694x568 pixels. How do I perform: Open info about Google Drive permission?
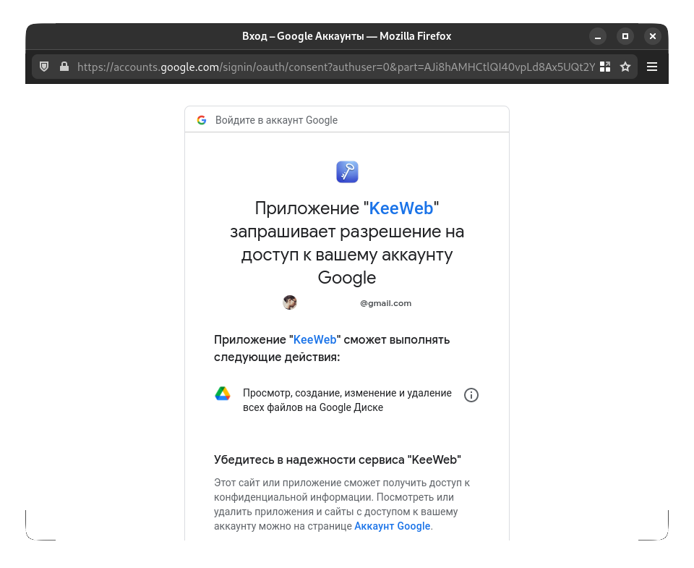(x=471, y=395)
